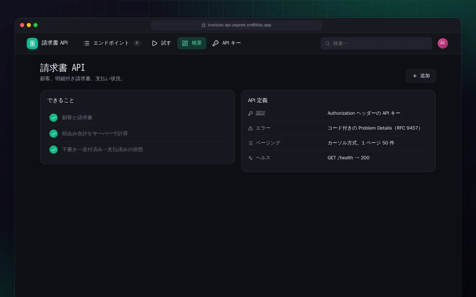The width and height of the screenshot is (476, 297).
Task: Click the API 定義 card heading
Action: point(258,101)
